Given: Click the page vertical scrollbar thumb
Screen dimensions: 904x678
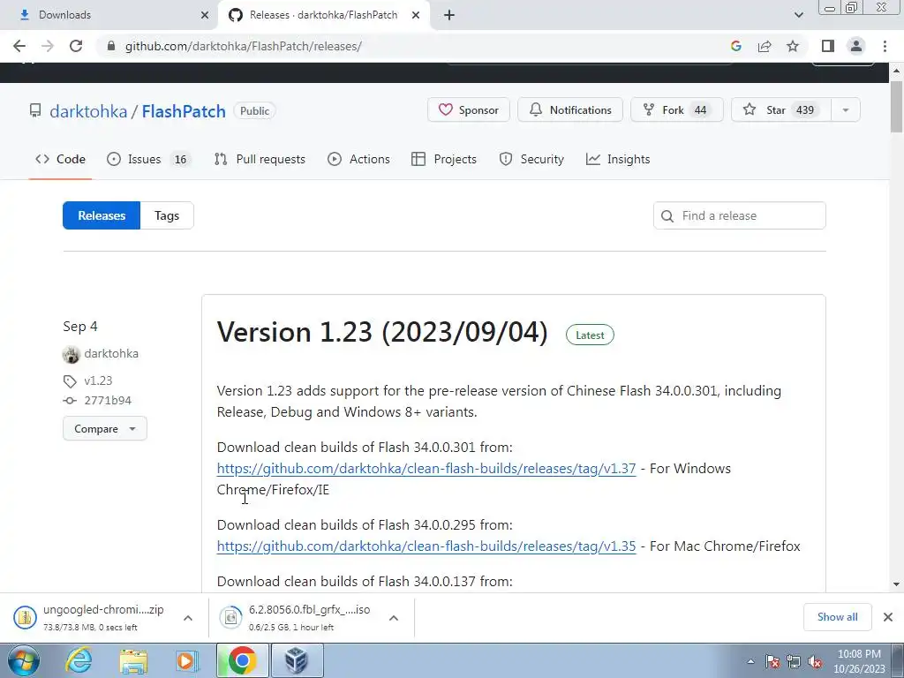Looking at the screenshot, I should coord(896,107).
